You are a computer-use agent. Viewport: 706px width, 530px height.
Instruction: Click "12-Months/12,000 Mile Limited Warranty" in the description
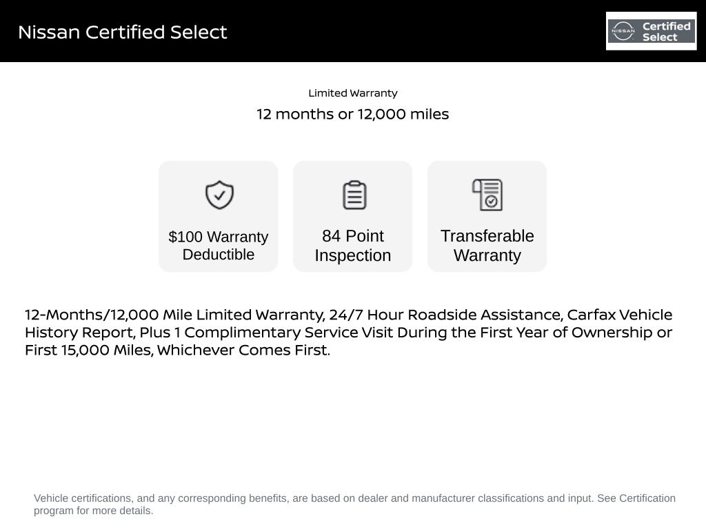coord(174,315)
